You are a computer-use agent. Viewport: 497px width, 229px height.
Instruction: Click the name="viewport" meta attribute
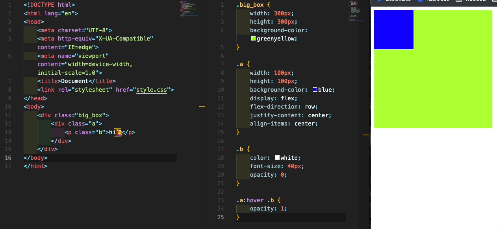[x=83, y=56]
